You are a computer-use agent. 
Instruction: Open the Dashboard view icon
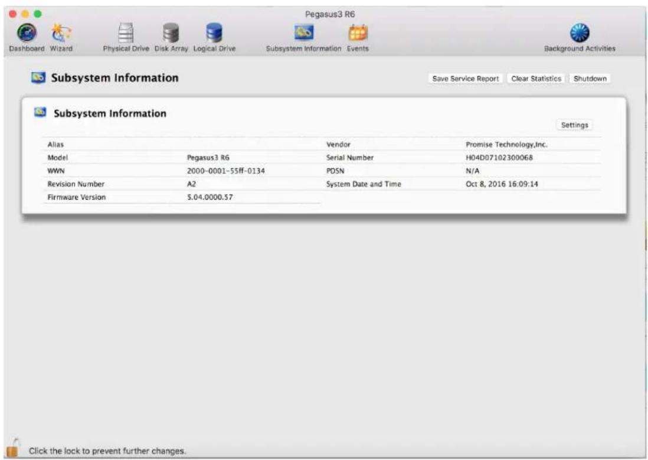[x=27, y=32]
